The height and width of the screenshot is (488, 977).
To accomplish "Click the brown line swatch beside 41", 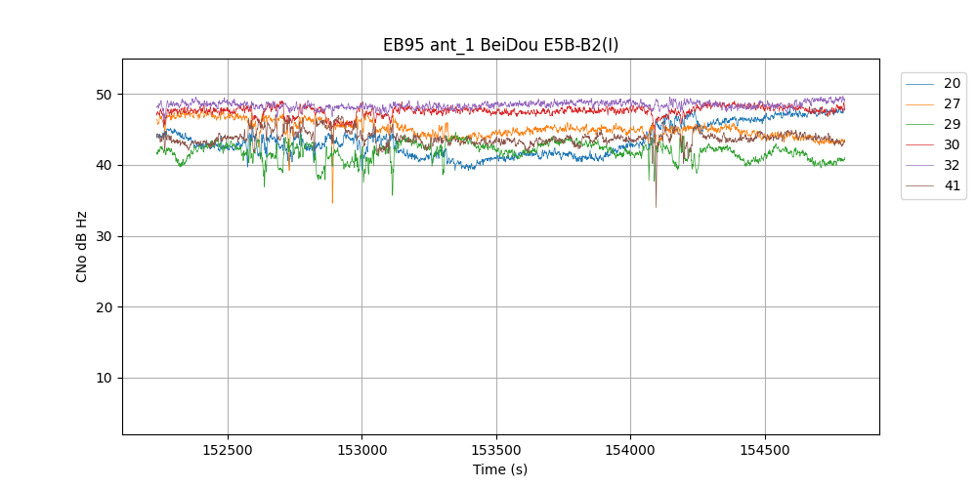I will click(920, 186).
